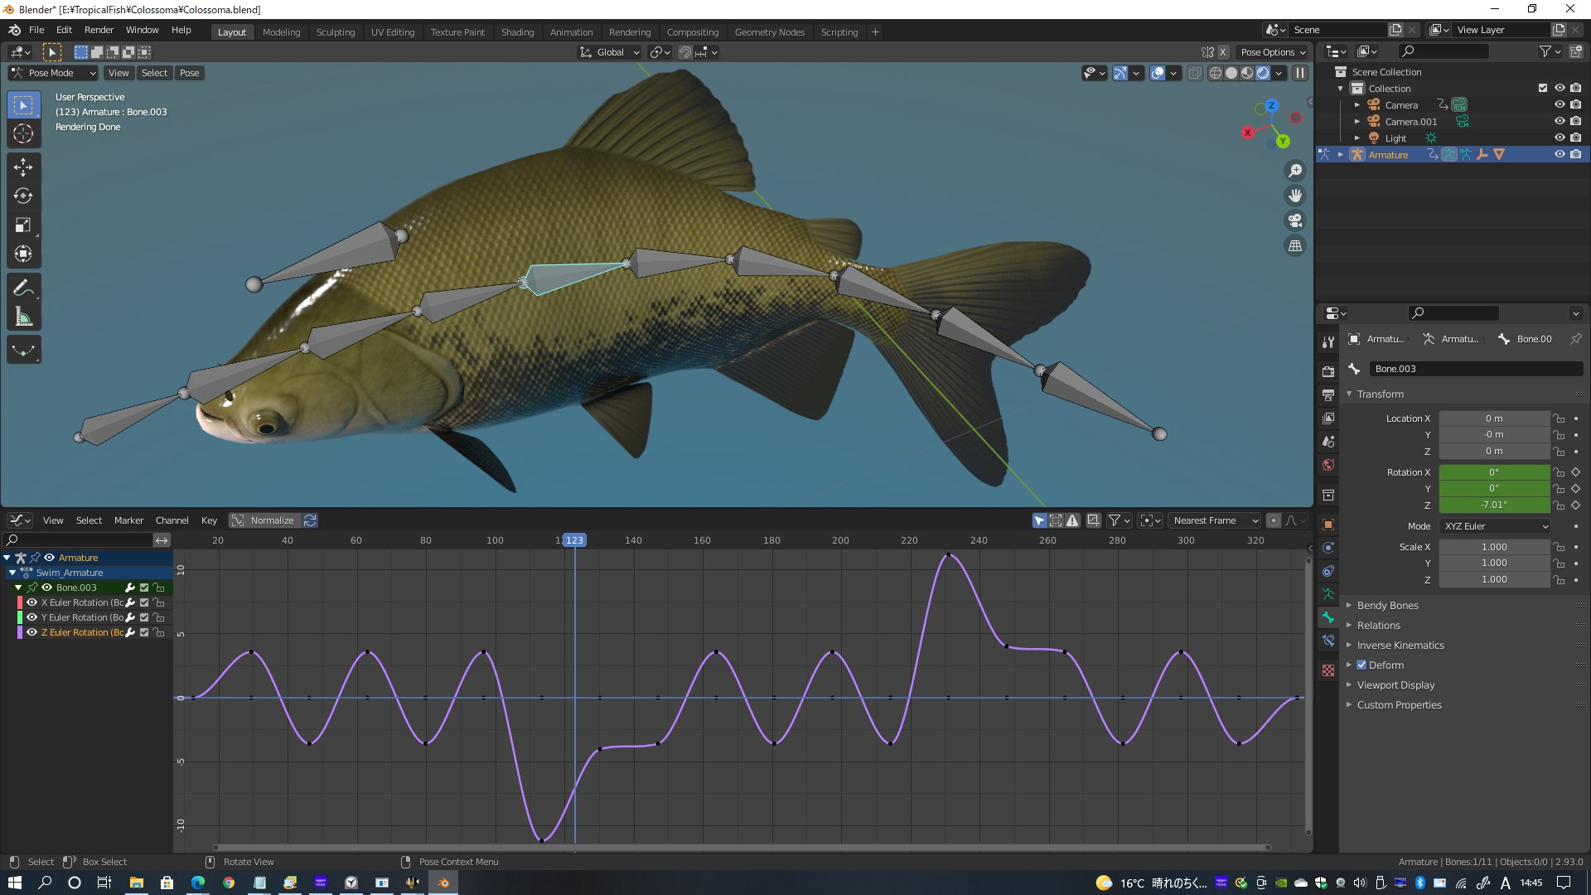Switch perspective/orthographic grid icon
The image size is (1591, 895).
(1294, 246)
